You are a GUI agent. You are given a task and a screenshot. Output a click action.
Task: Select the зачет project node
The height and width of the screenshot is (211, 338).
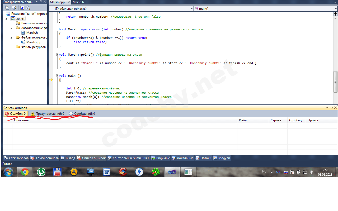click(18, 18)
